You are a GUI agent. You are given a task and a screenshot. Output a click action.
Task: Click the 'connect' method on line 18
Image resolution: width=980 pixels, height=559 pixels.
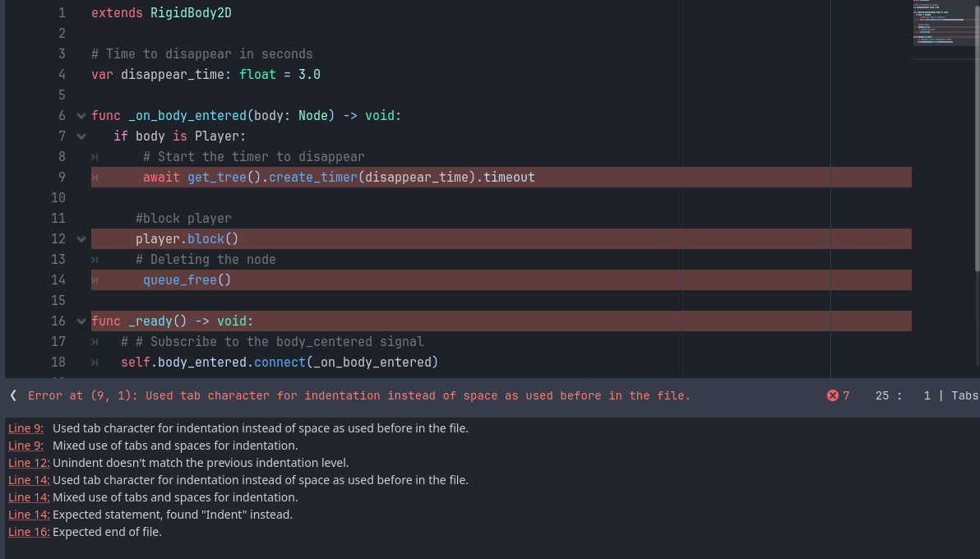pyautogui.click(x=280, y=363)
